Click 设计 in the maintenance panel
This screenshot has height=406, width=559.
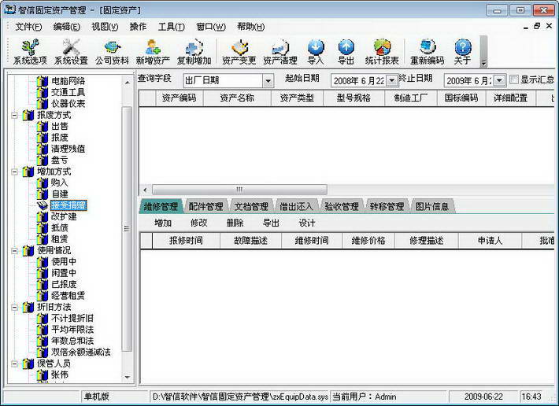pyautogui.click(x=307, y=223)
